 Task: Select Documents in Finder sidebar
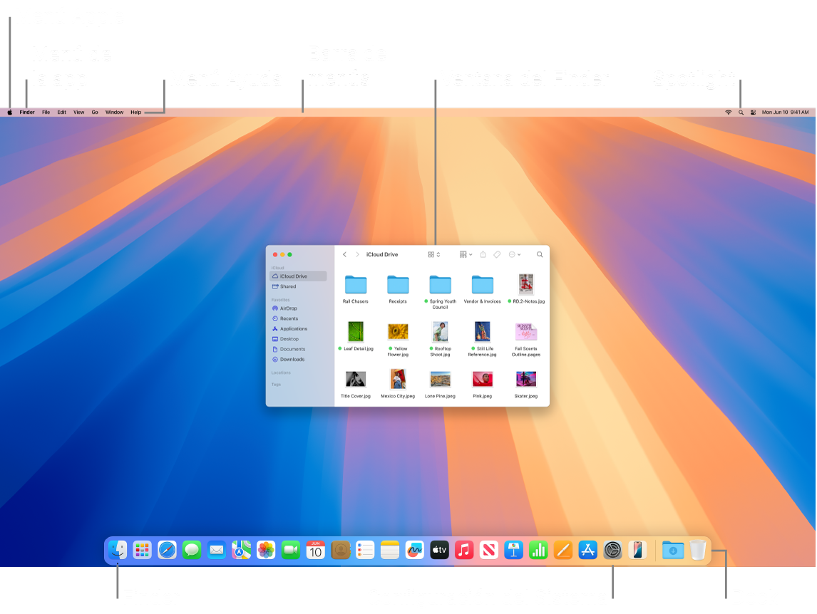(x=298, y=349)
